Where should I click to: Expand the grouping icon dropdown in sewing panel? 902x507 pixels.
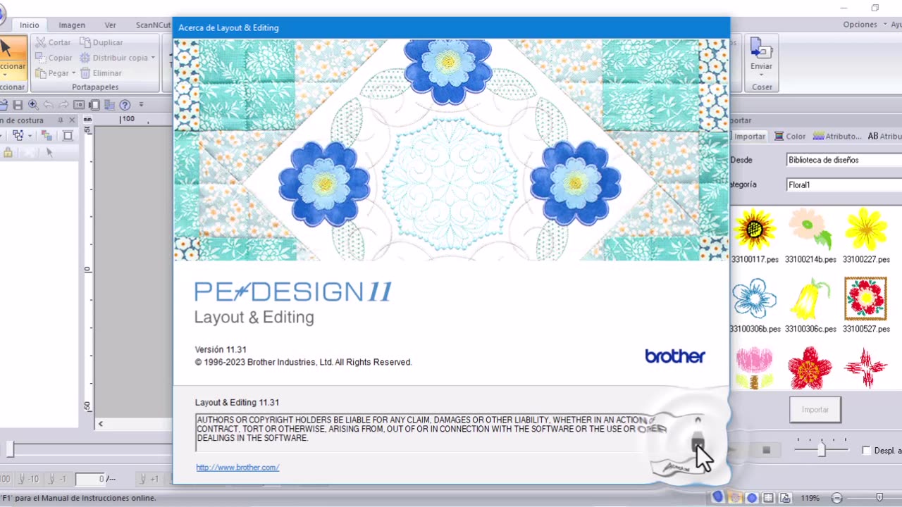click(30, 135)
